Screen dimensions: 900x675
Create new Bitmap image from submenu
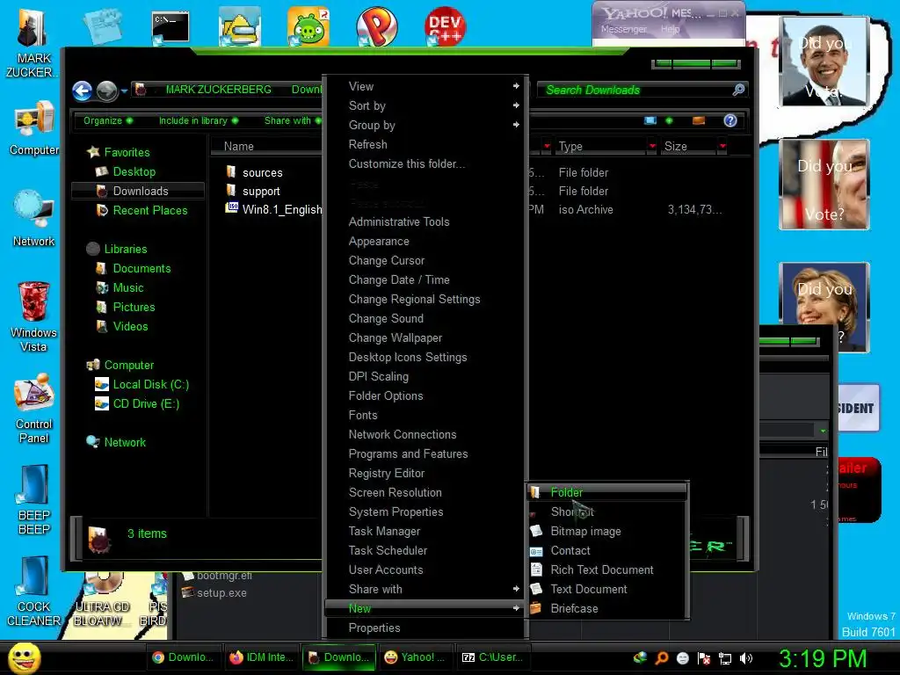coord(607,531)
